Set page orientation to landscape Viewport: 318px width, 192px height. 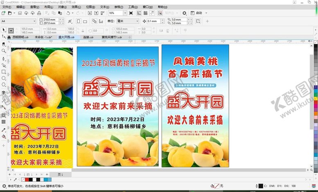click(x=85, y=21)
